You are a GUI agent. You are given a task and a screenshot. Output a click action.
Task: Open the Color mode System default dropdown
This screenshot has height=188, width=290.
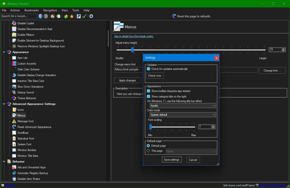point(182,115)
